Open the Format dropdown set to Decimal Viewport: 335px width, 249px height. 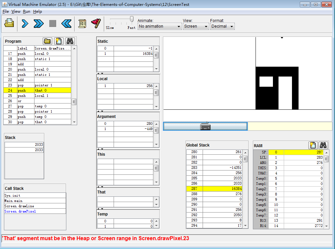[x=222, y=26]
